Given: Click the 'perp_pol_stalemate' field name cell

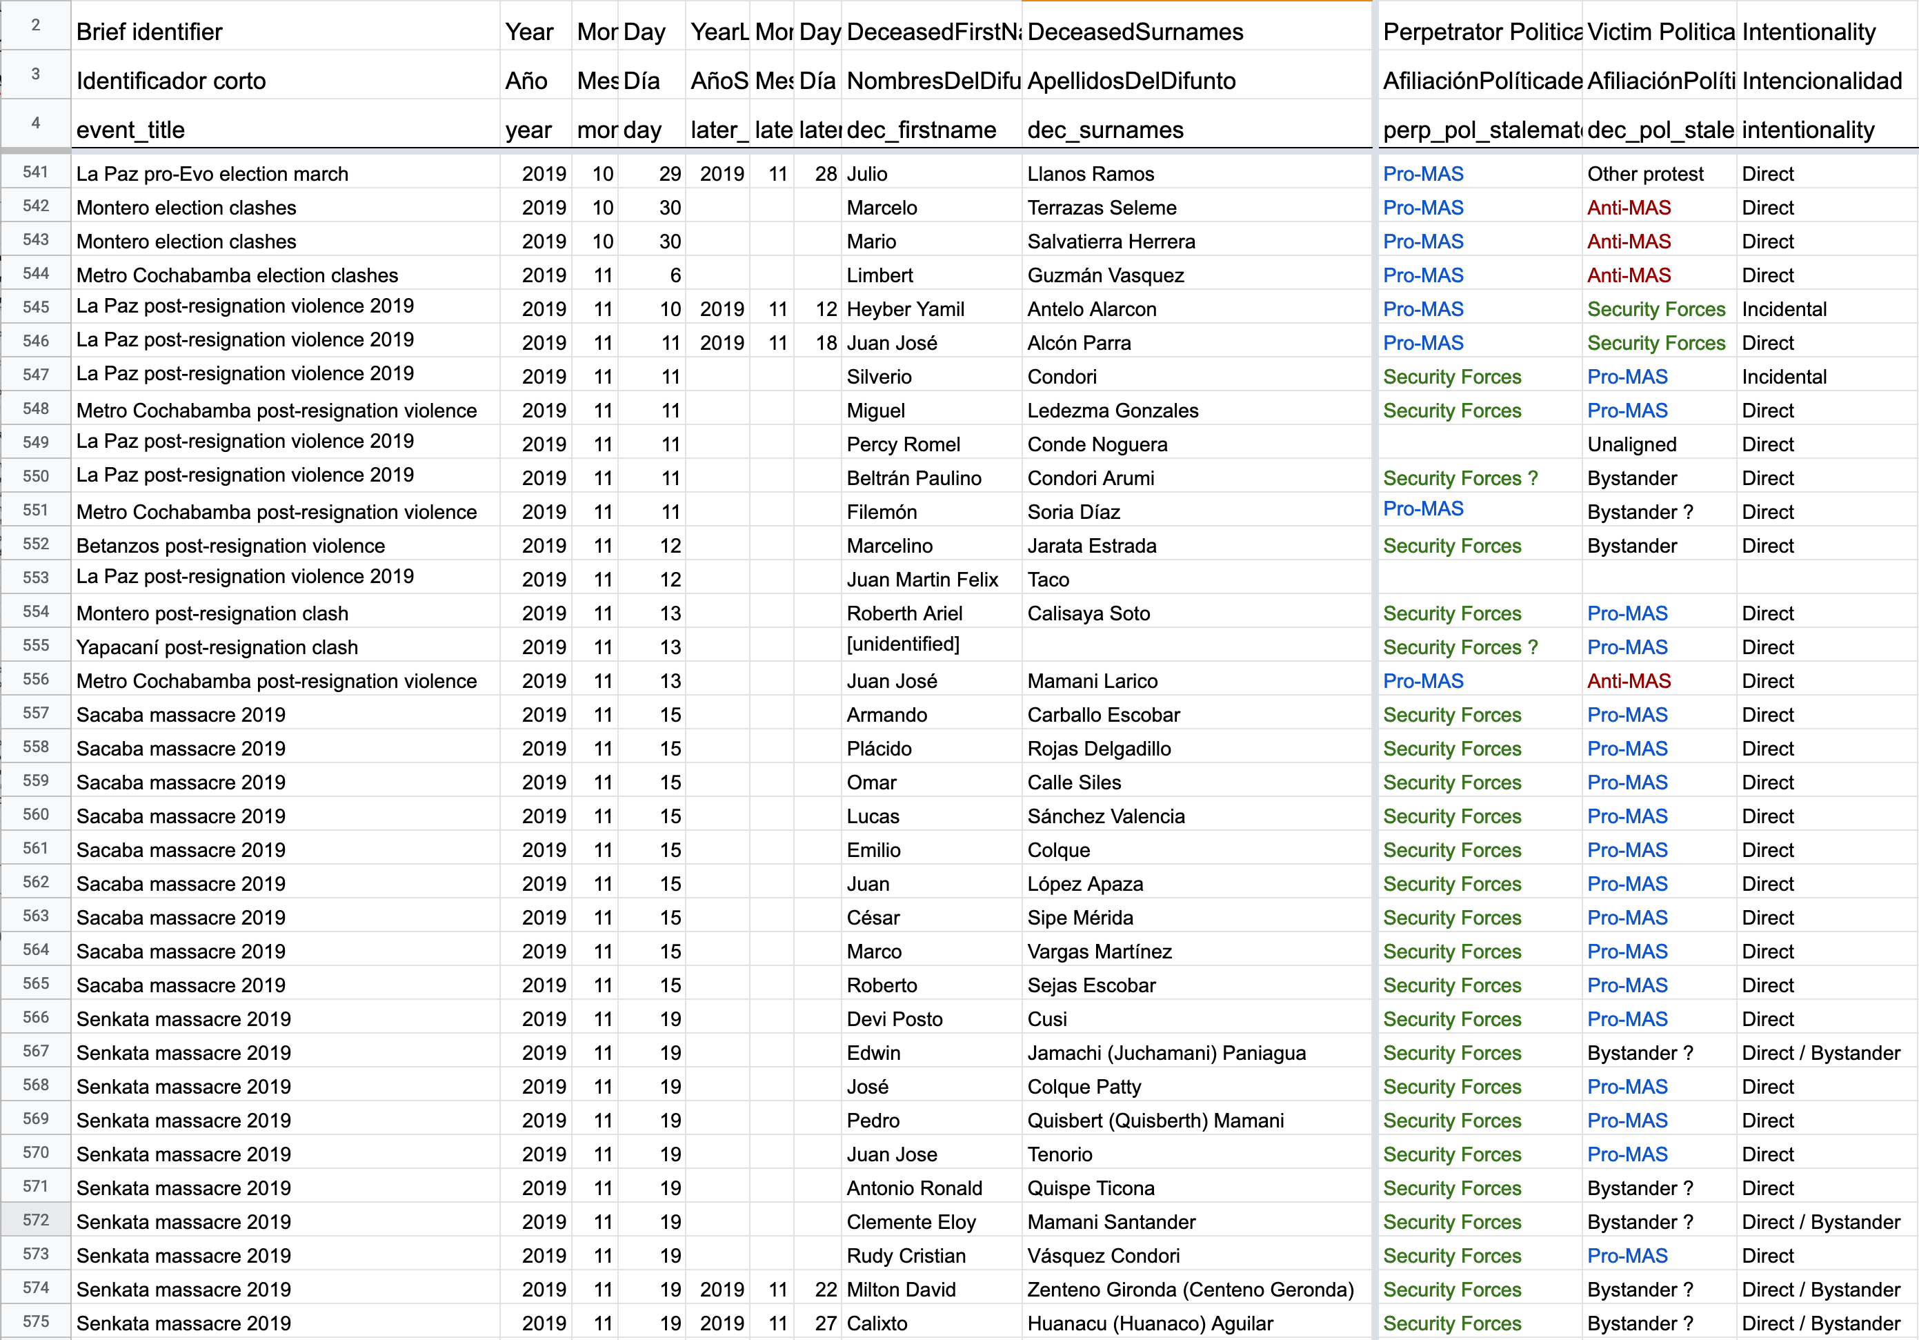Looking at the screenshot, I should point(1480,130).
